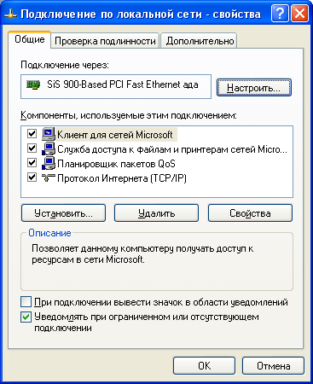Click the title bar help question mark
313x384 pixels.
click(280, 14)
